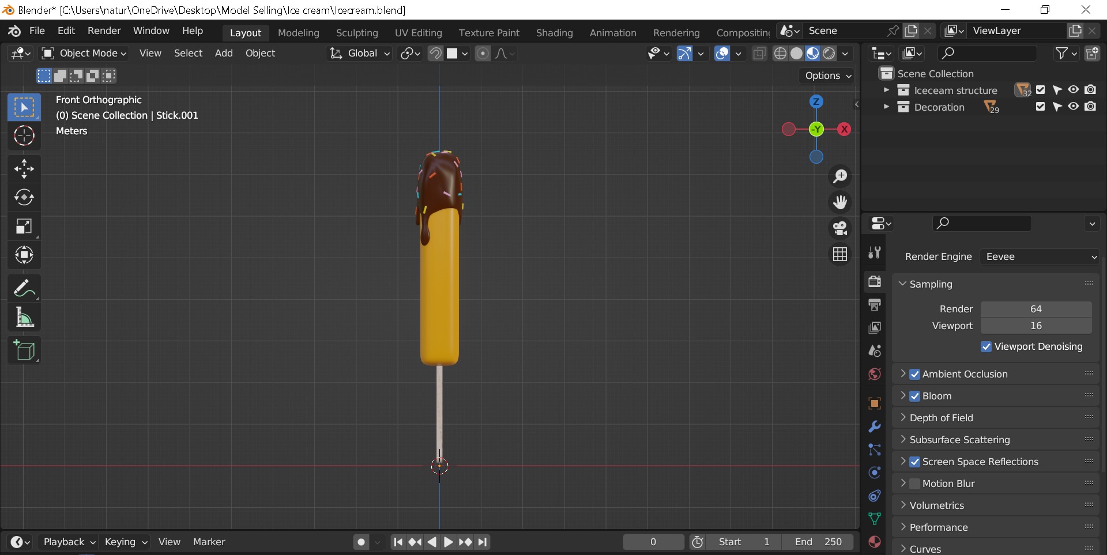Hide Decoration collection in viewport
The image size is (1107, 555).
[x=1074, y=107]
